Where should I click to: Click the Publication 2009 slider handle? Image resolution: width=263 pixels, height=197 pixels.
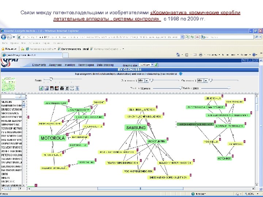click(x=229, y=88)
